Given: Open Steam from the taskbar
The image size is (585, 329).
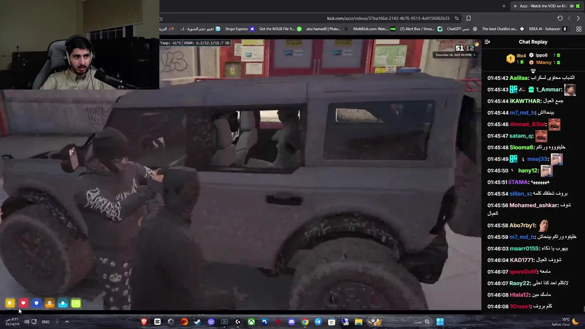Looking at the screenshot, I should (197, 322).
